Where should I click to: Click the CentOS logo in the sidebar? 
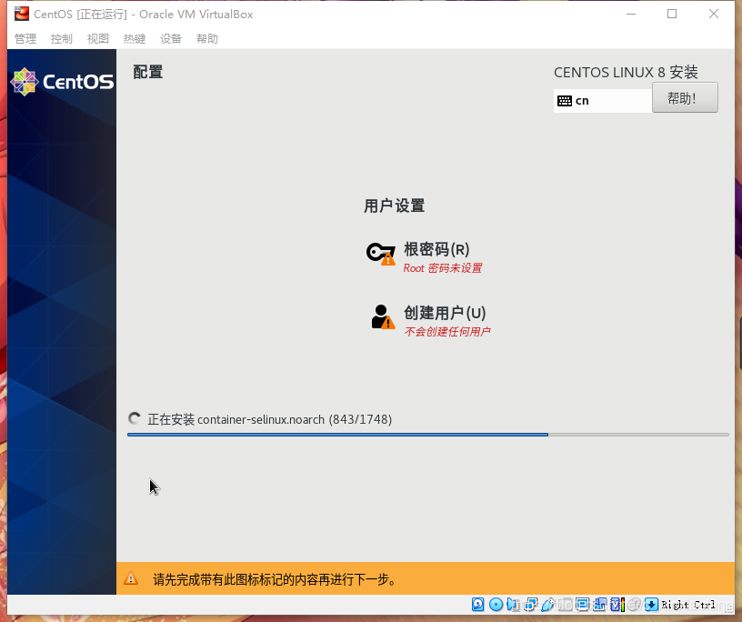[x=62, y=82]
